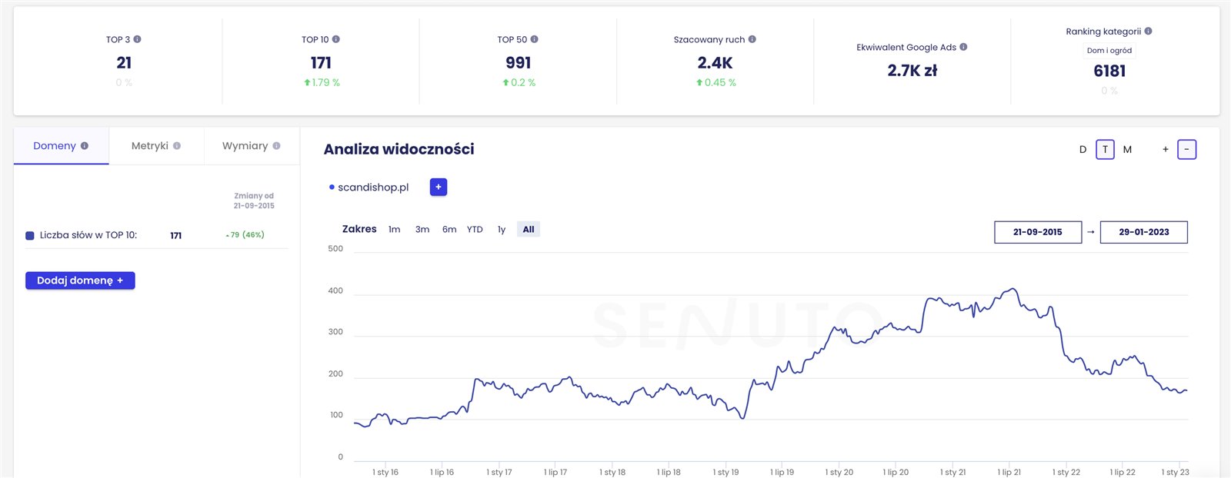
Task: Toggle daily view with the D option
Action: click(1083, 149)
